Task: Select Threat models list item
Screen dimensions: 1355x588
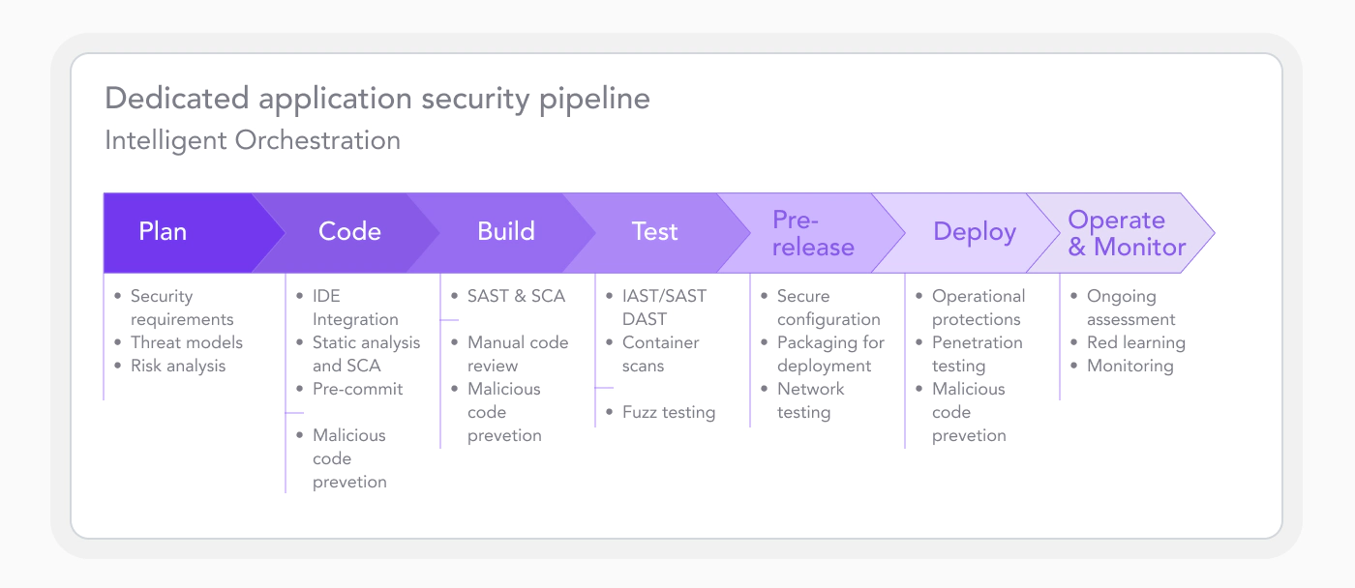Action: coord(186,342)
